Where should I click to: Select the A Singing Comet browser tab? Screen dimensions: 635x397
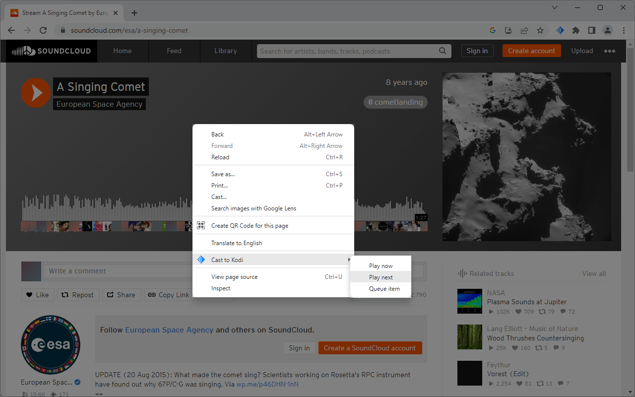click(x=65, y=13)
